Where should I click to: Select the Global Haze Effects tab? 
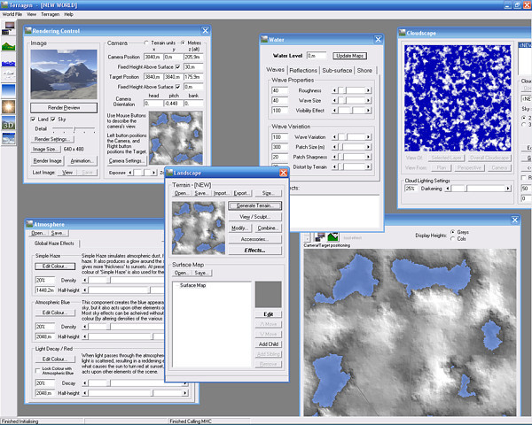(x=54, y=243)
